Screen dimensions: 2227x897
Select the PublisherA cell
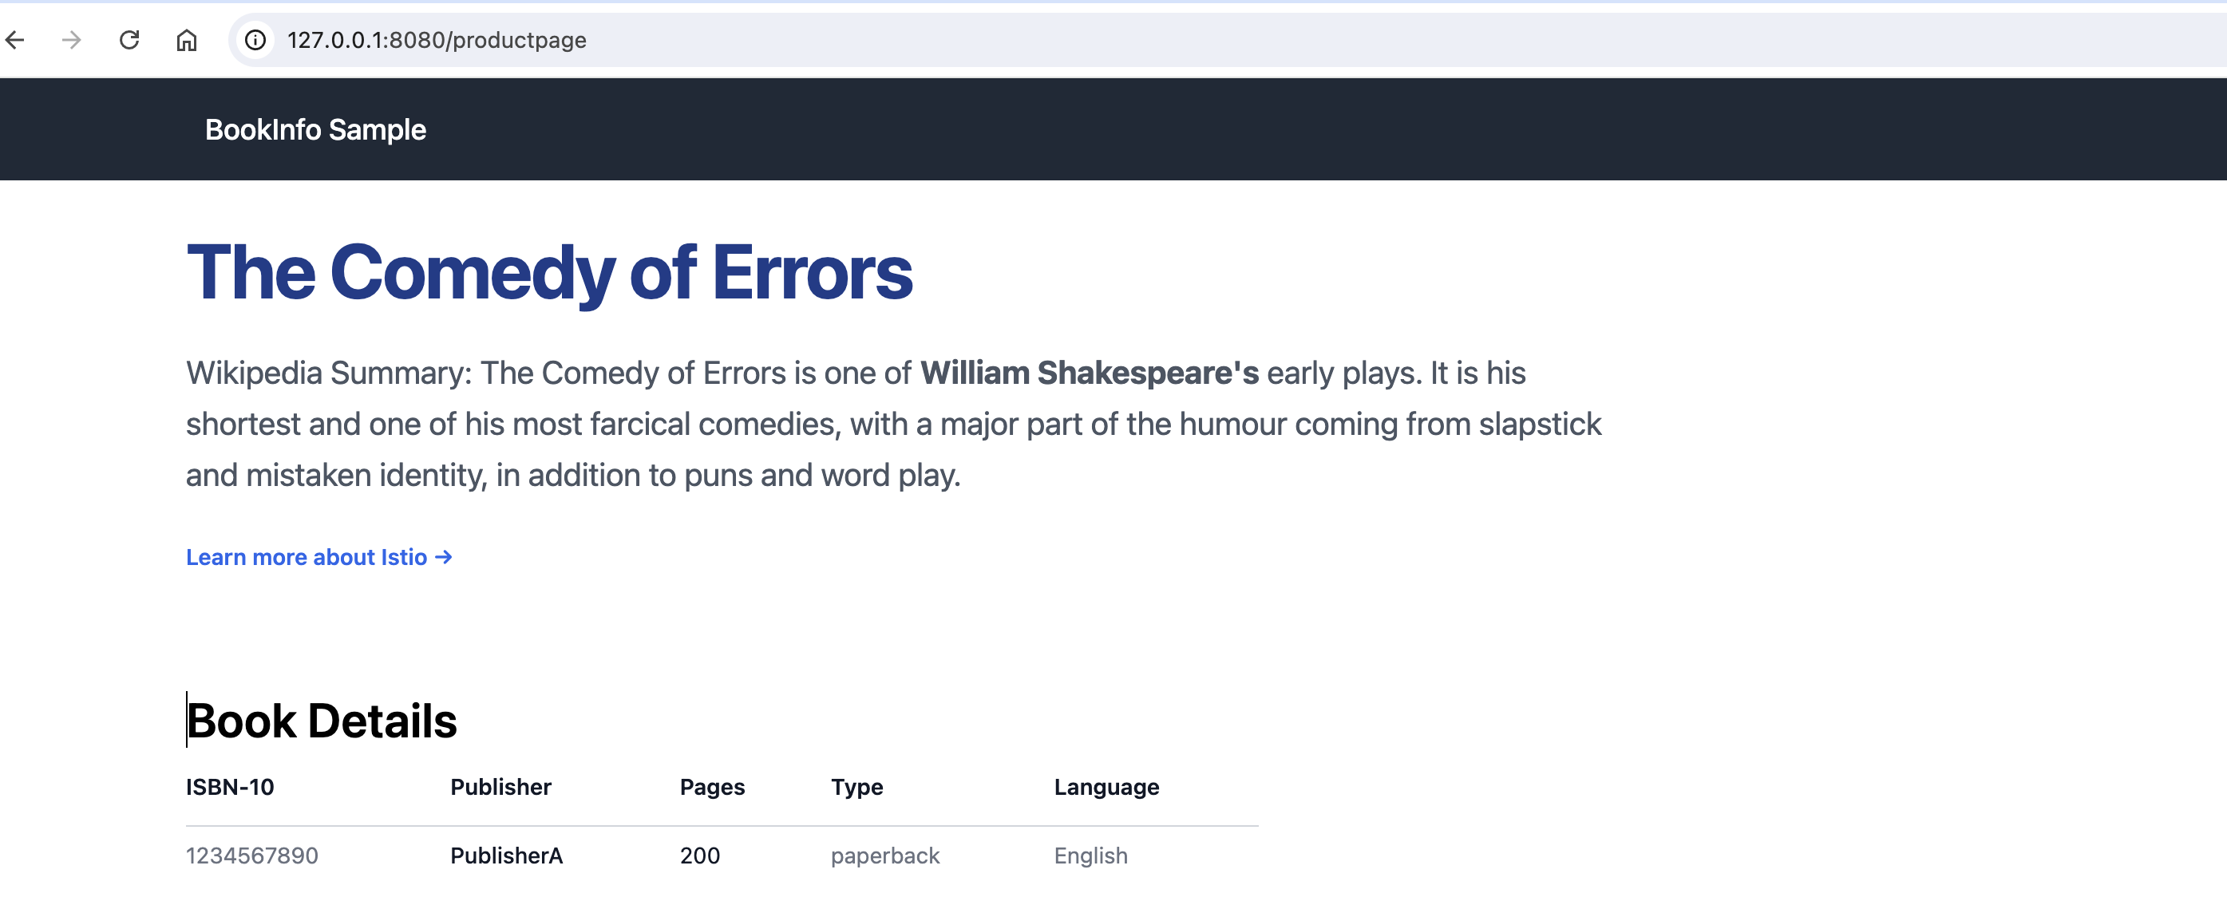pos(507,856)
